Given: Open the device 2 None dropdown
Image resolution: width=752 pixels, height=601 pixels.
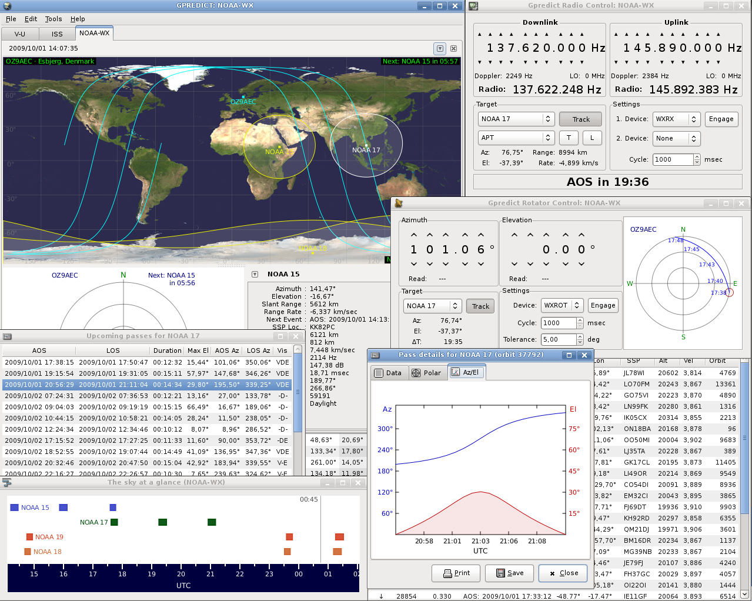Looking at the screenshot, I should point(676,138).
